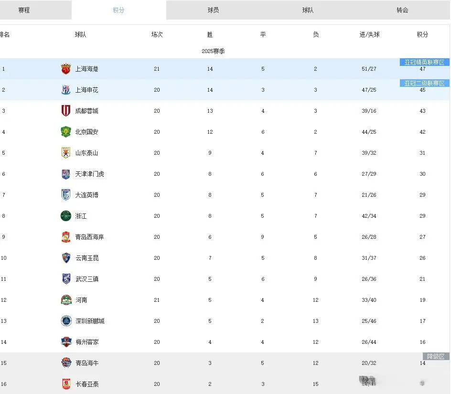Screen dimensions: 451x394
Task: Open the 转会 (Transfers) tab
Action: click(402, 10)
